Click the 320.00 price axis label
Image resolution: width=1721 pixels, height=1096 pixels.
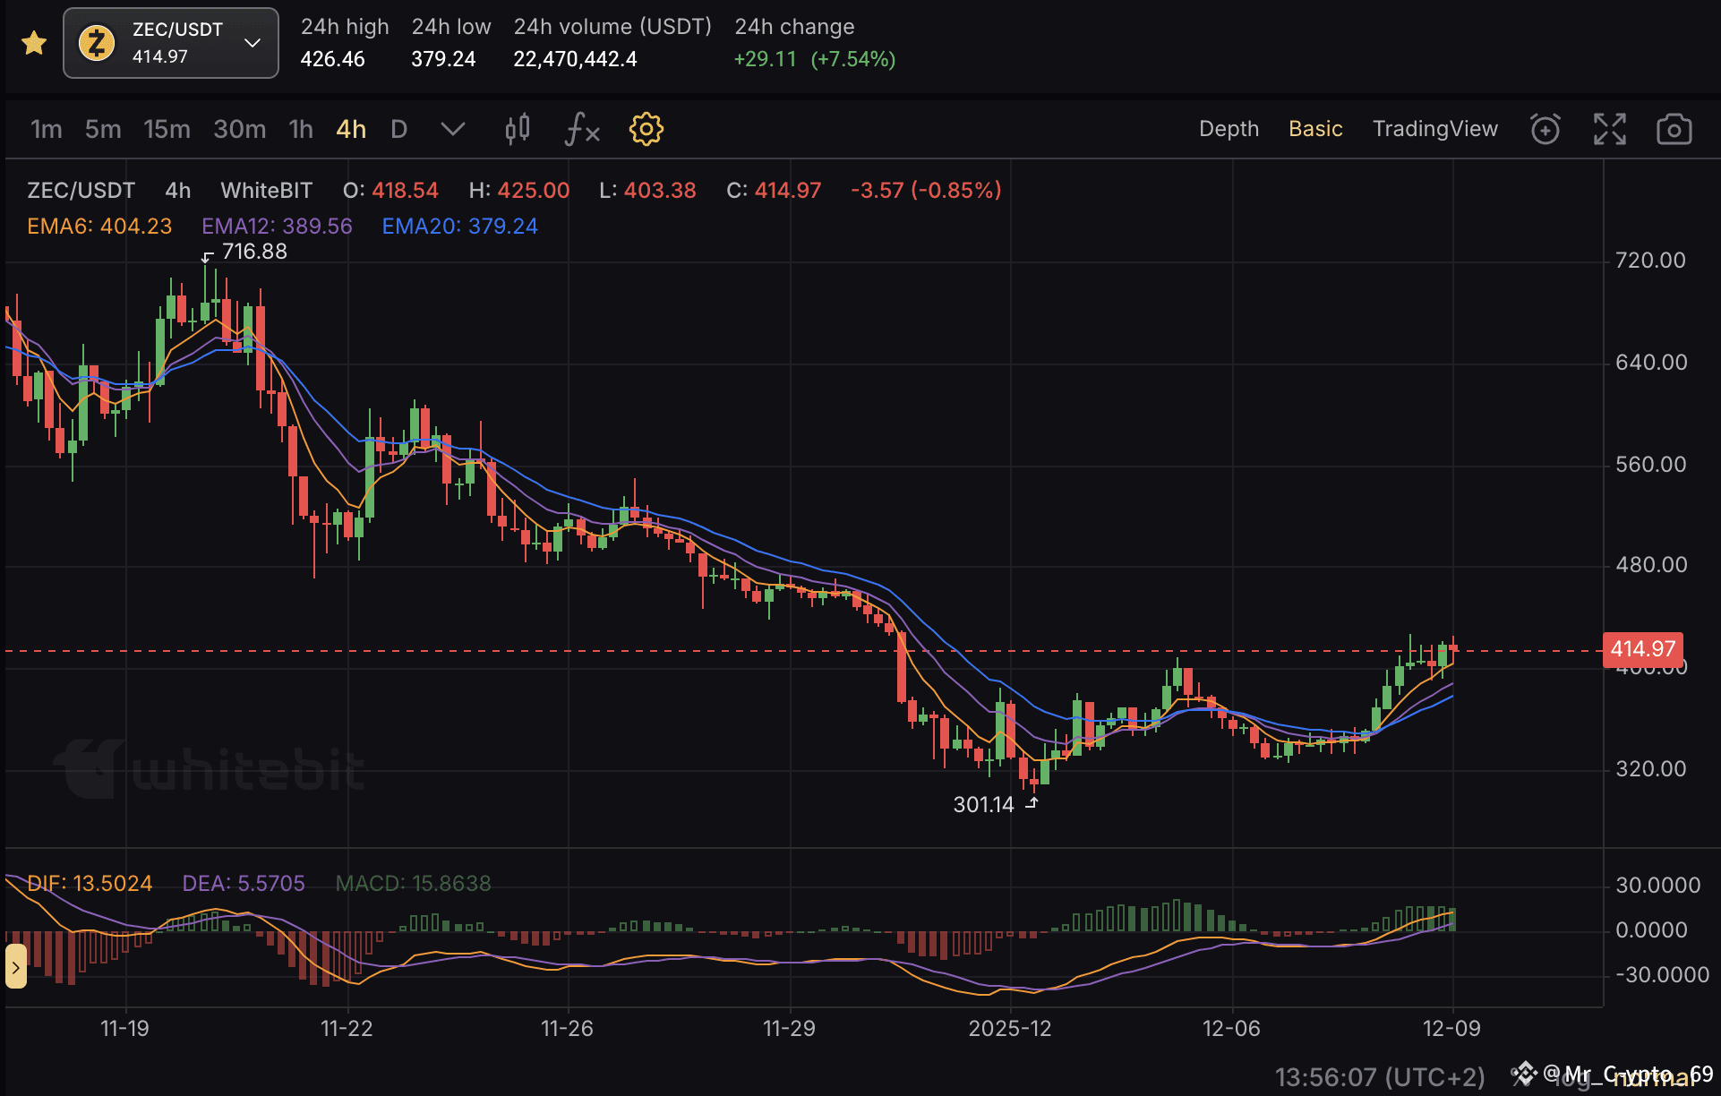click(1650, 769)
